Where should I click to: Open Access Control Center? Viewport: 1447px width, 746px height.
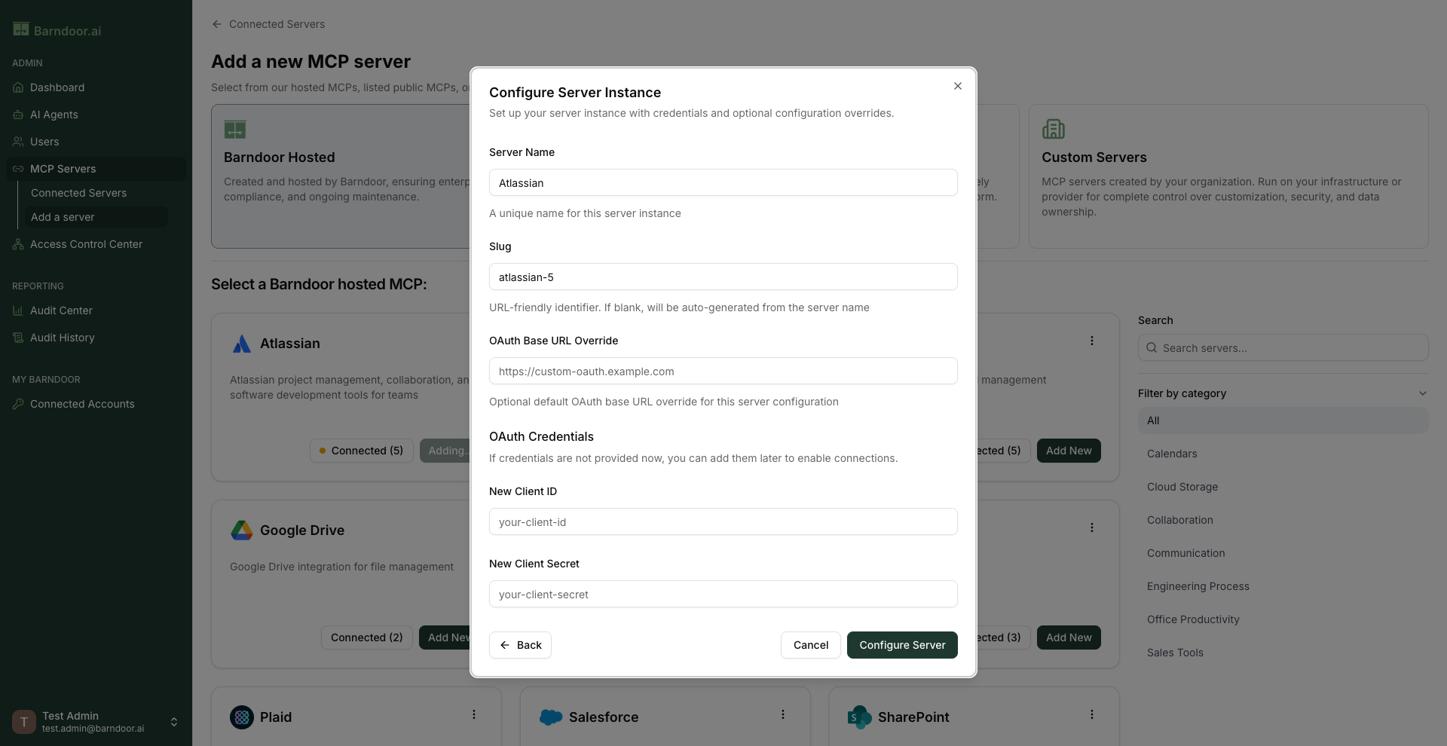(x=96, y=244)
